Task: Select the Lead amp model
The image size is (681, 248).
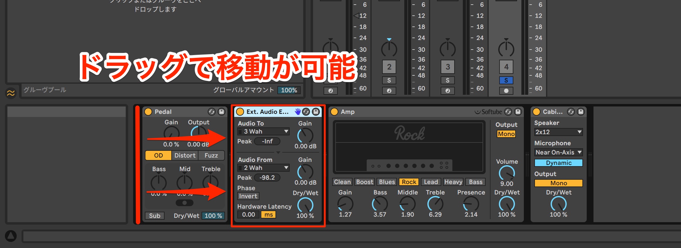Action: 431,182
